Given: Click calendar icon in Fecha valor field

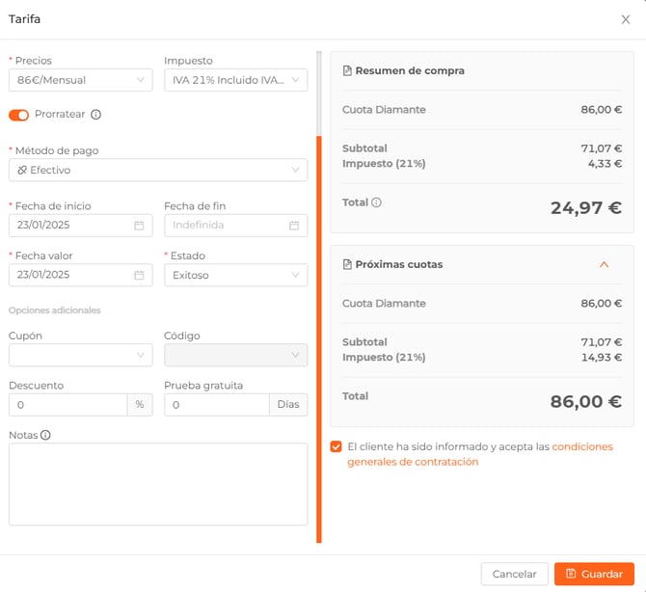Looking at the screenshot, I should coord(139,275).
